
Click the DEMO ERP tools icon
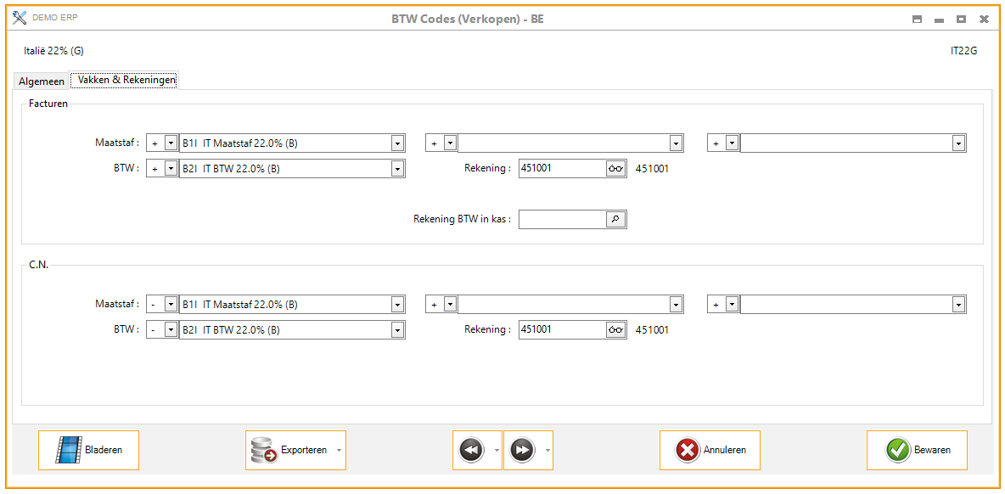[20, 19]
